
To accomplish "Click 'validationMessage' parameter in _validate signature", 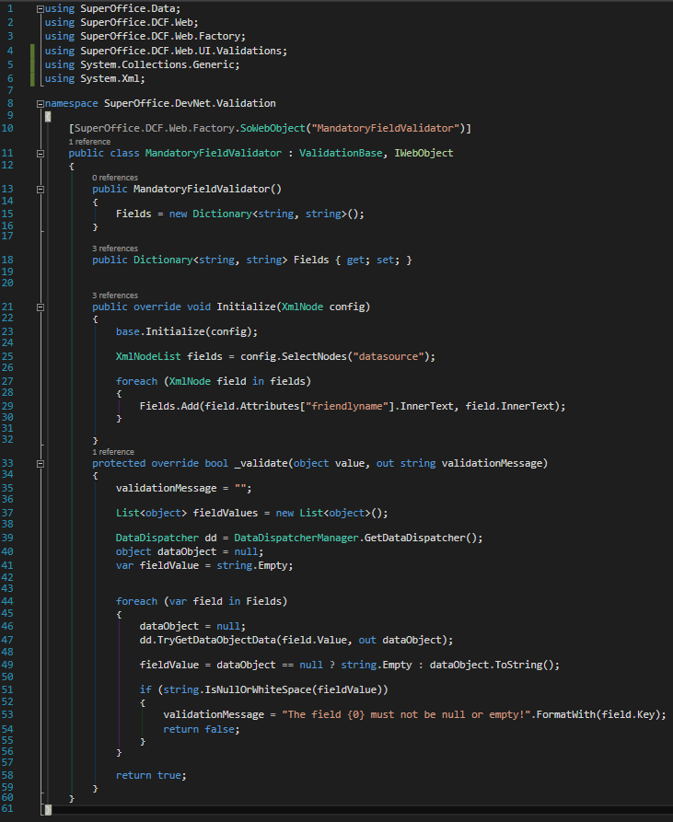I will click(492, 463).
